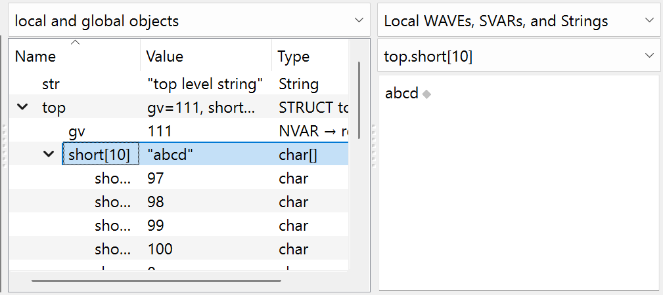This screenshot has height=295, width=663.
Task: Select the short[10] row name cell
Action: [x=99, y=155]
